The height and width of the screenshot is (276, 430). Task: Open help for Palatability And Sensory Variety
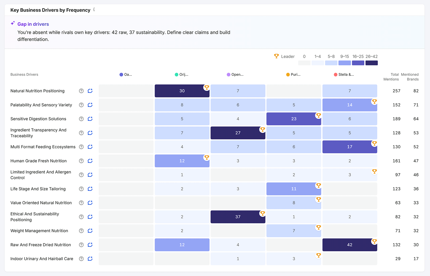pos(81,105)
